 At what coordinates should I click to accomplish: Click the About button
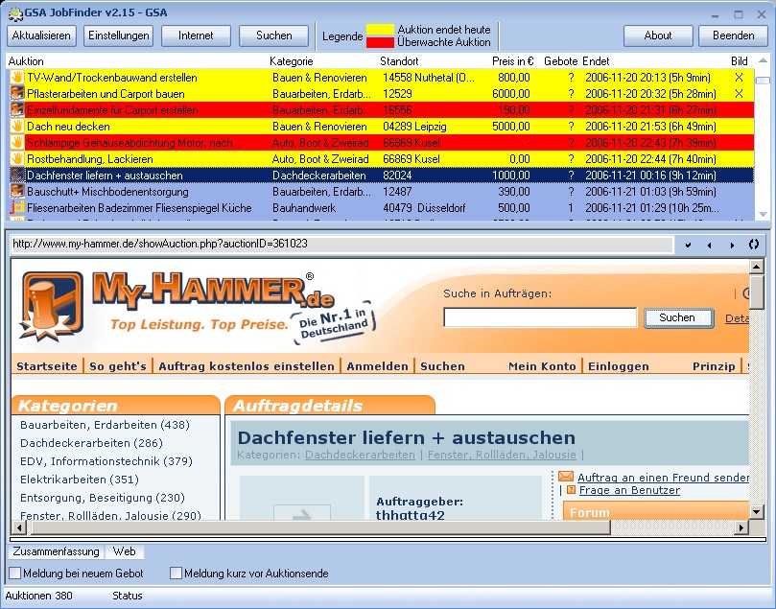(658, 35)
